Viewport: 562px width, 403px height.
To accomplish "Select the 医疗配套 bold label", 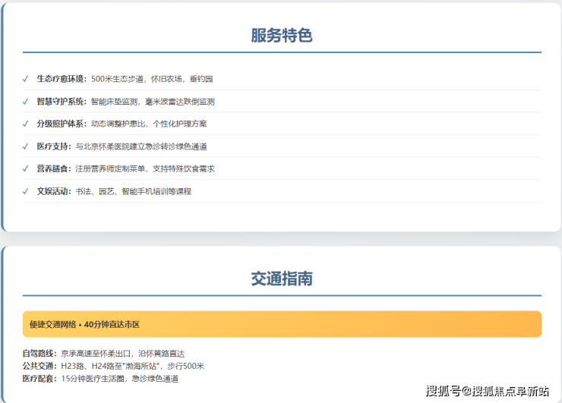I will 39,378.
